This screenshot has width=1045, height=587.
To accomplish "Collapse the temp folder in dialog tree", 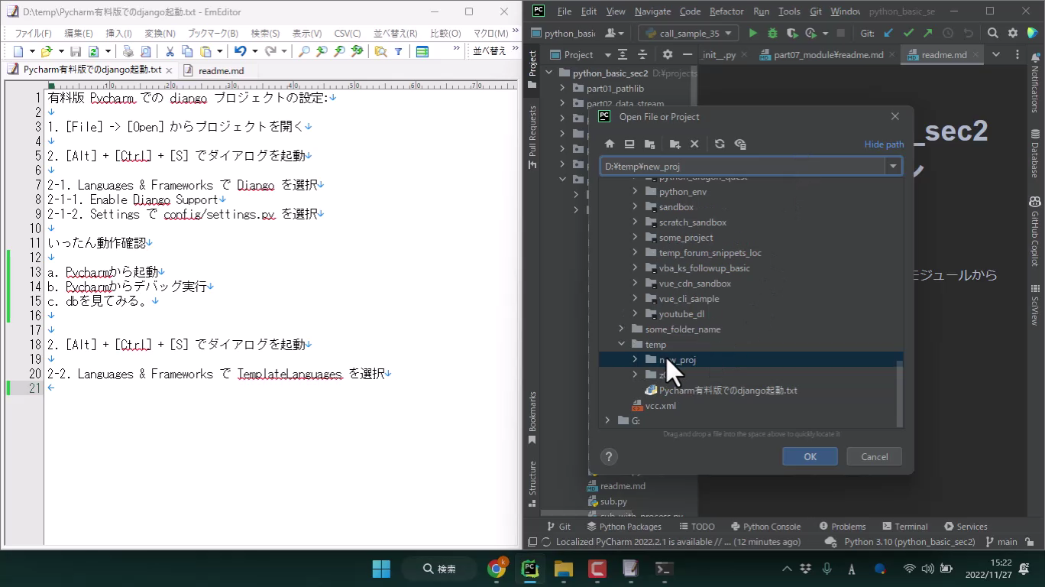I will coord(621,344).
